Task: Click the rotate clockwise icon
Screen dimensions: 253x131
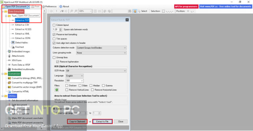Action: (x=109, y=11)
